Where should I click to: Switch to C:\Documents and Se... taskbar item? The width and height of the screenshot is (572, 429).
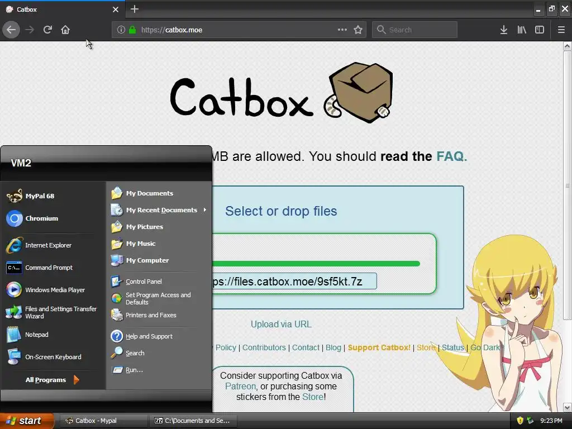point(193,421)
